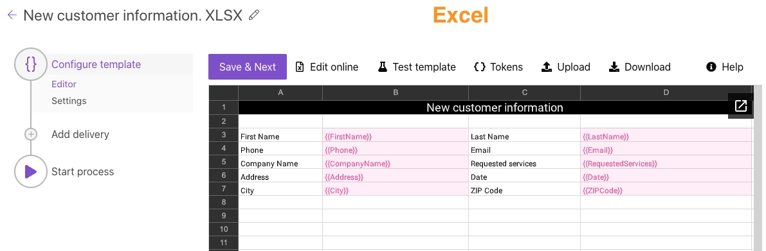This screenshot has height=251, width=766.
Task: Click the pencil icon to rename the template
Action: point(254,15)
